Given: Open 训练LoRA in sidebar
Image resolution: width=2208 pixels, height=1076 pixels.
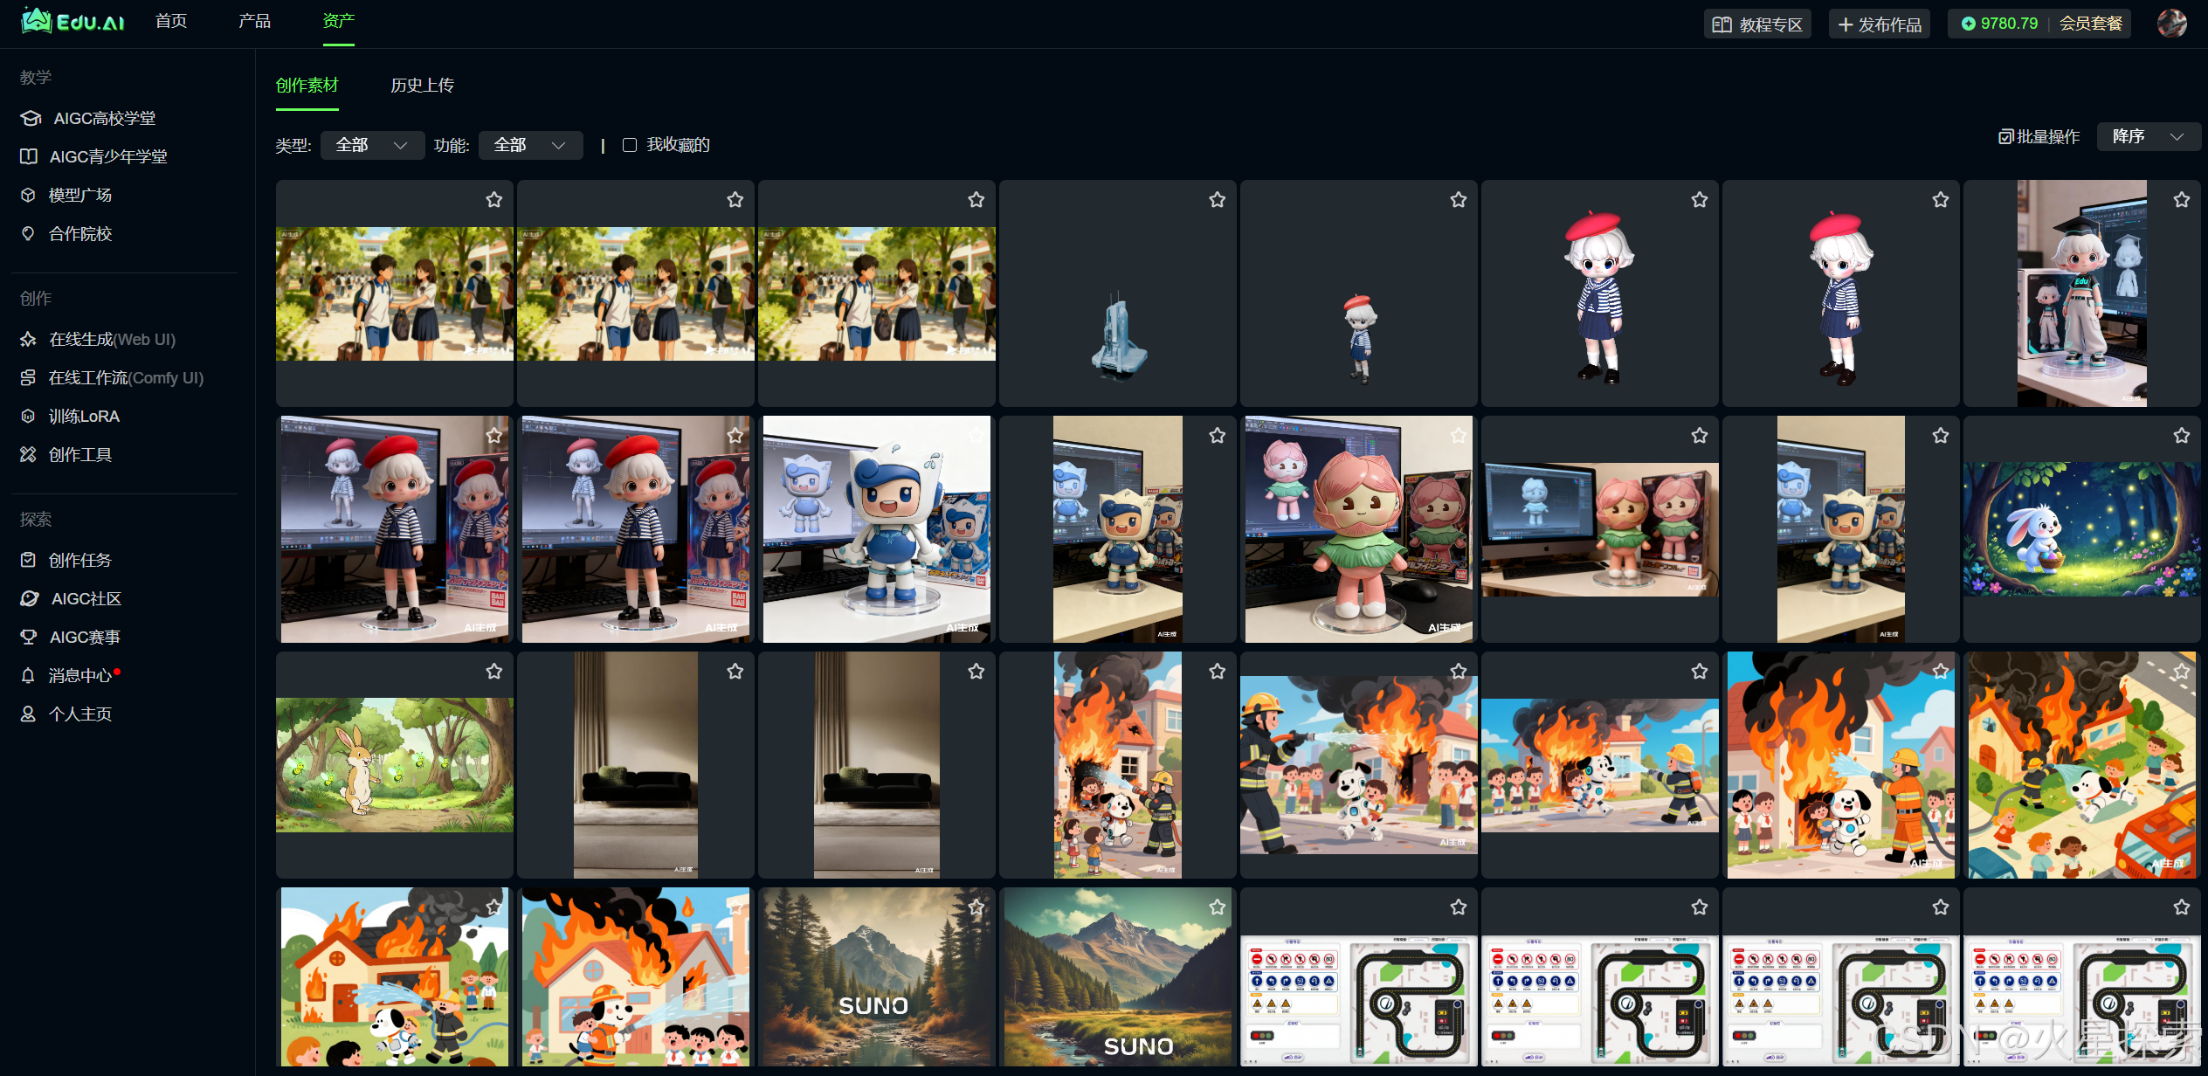Looking at the screenshot, I should point(84,417).
